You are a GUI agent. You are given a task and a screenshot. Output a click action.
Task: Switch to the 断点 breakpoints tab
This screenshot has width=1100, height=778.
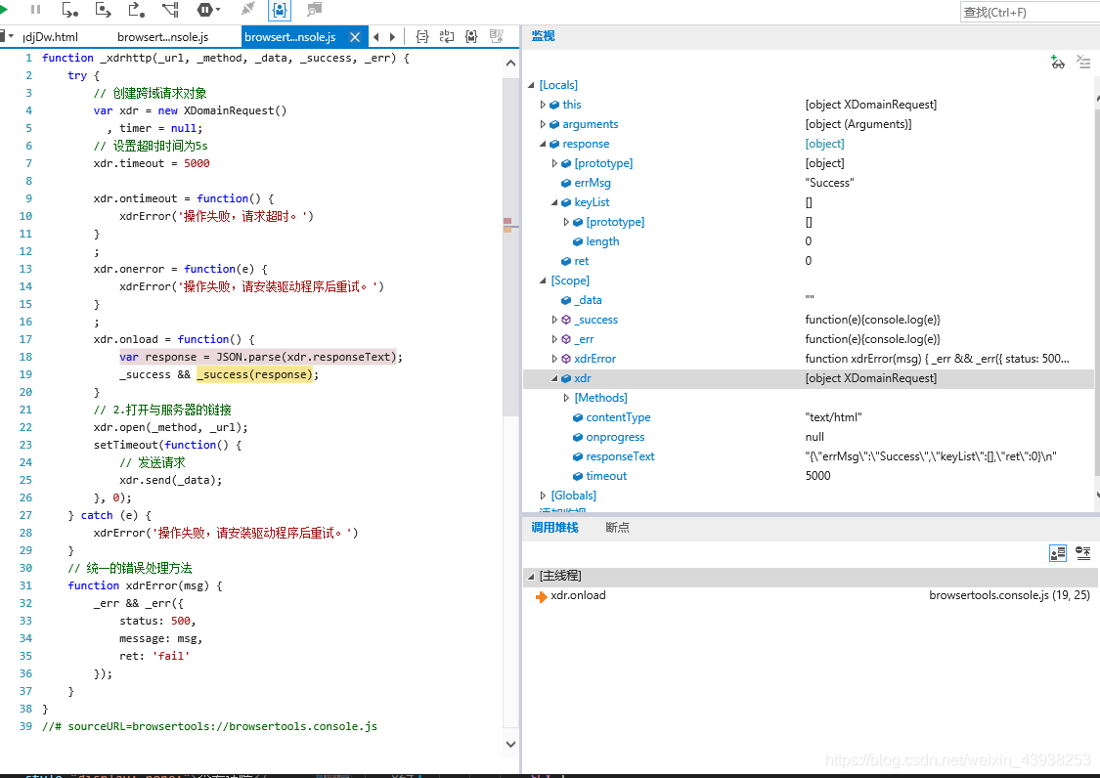(x=617, y=528)
